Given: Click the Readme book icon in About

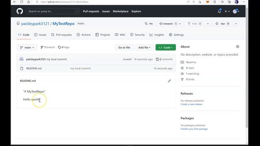Looking at the screenshot, I should tap(182, 62).
